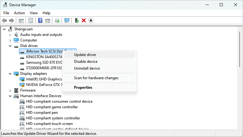Click the Disk drives category icon
The width and height of the screenshot is (243, 137).
click(16, 46)
